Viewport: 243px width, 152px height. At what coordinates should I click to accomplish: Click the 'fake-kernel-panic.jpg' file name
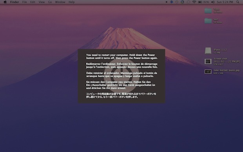tap(227, 70)
